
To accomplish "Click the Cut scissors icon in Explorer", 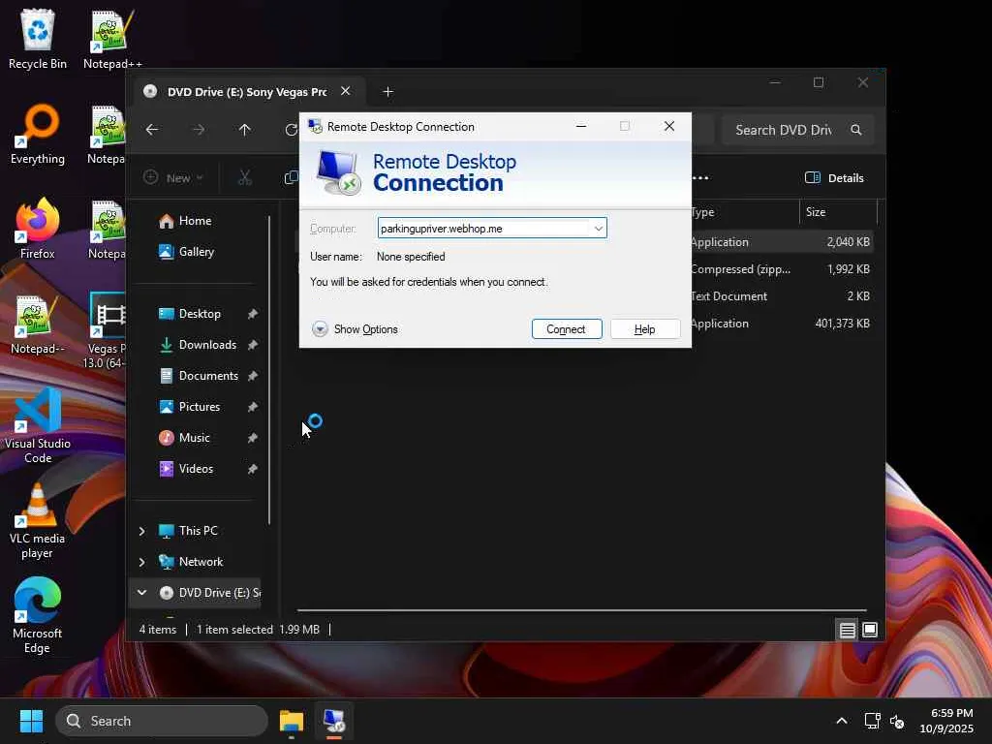I will coord(245,178).
